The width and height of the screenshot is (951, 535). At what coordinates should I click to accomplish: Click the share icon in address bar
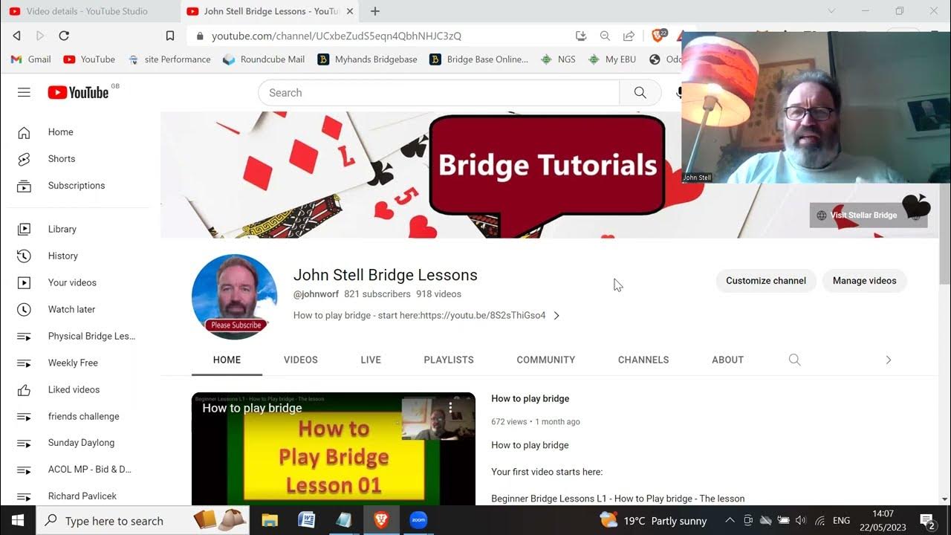(x=629, y=36)
